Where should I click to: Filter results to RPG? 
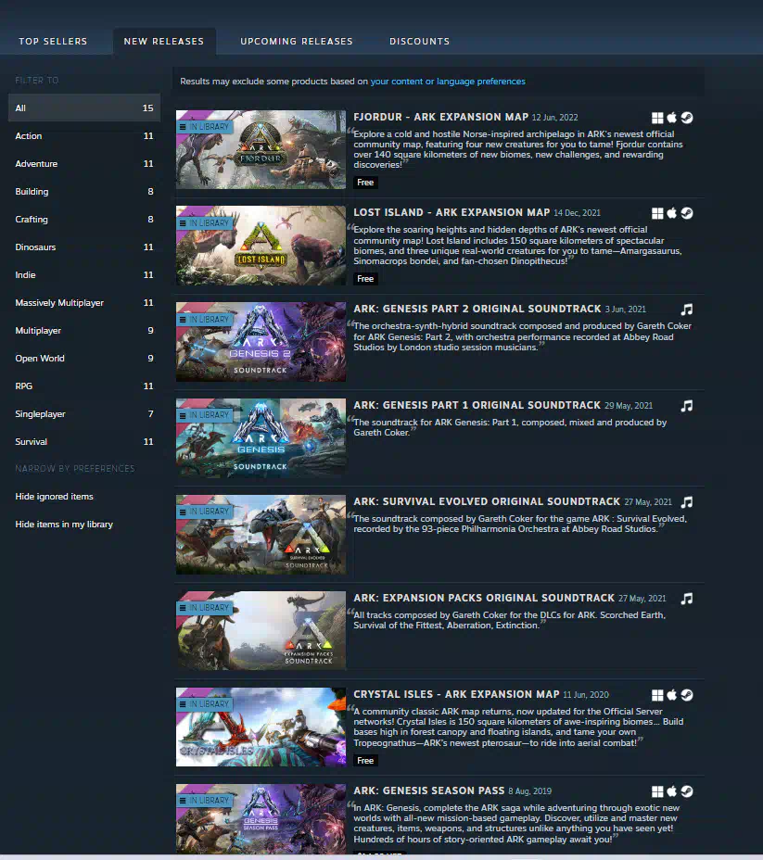(84, 386)
